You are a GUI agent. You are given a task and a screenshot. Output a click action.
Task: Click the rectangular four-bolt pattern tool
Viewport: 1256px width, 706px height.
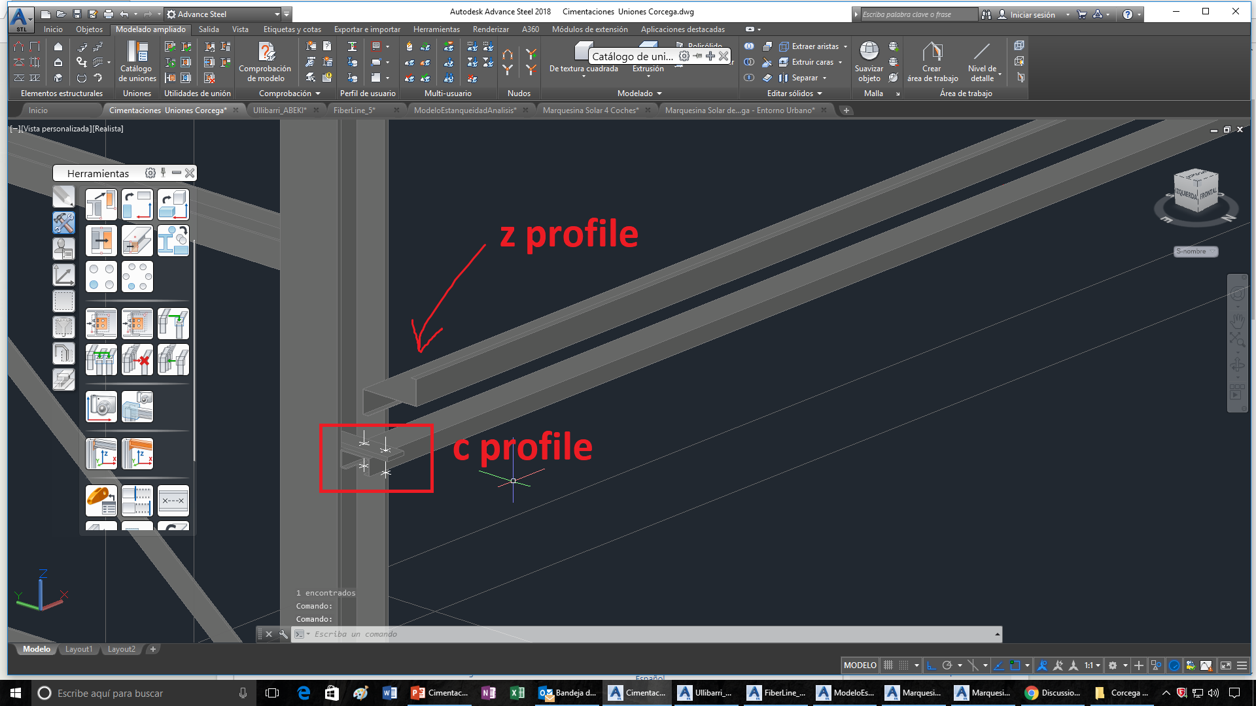pyautogui.click(x=101, y=277)
